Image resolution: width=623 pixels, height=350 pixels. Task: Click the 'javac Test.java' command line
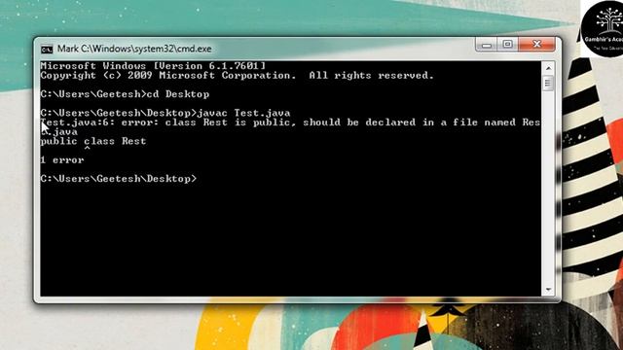(x=165, y=113)
